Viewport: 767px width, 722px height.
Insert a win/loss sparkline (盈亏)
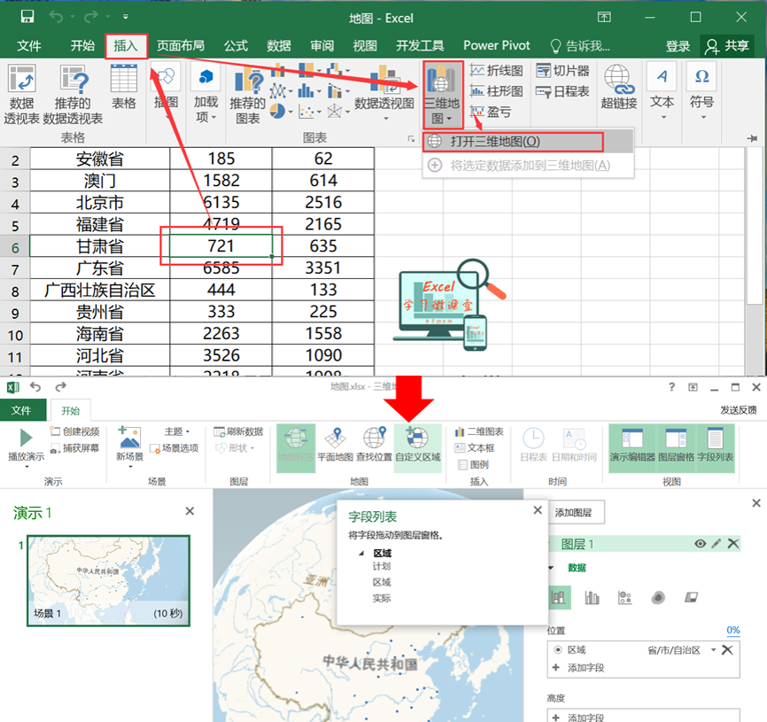(x=491, y=112)
